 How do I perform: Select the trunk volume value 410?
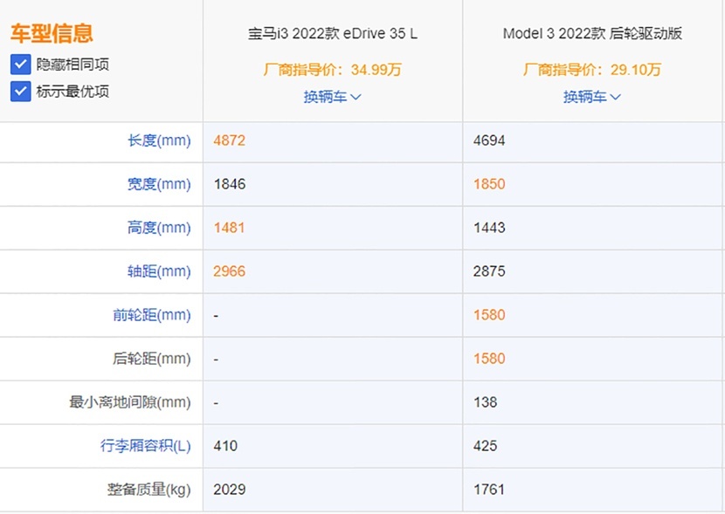225,446
